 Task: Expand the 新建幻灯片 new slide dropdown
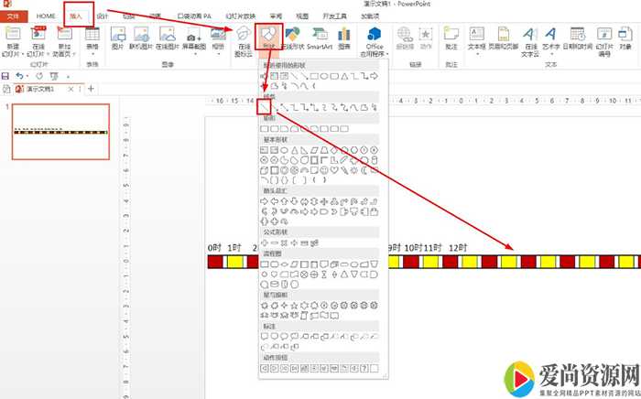(13, 46)
